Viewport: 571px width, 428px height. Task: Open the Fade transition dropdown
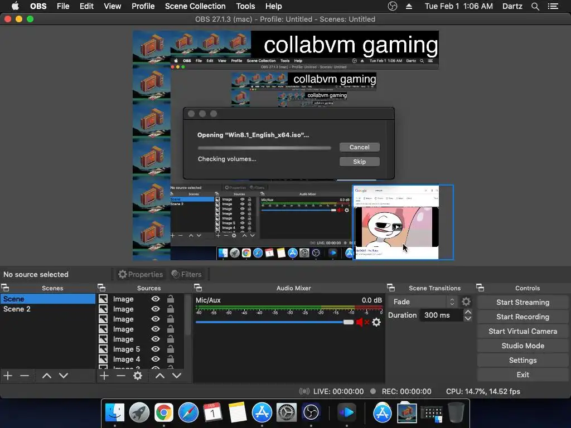(x=423, y=301)
